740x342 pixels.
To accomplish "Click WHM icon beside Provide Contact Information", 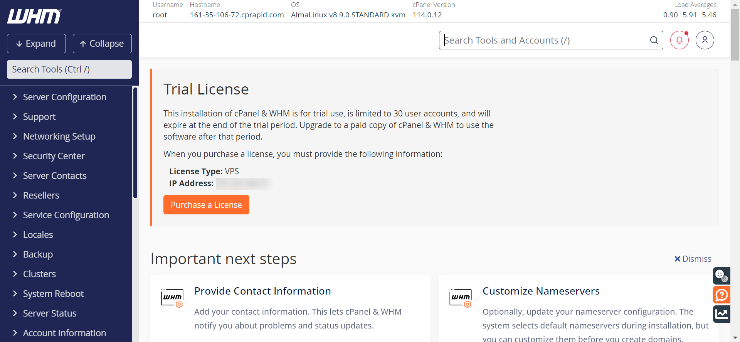I will [x=172, y=298].
